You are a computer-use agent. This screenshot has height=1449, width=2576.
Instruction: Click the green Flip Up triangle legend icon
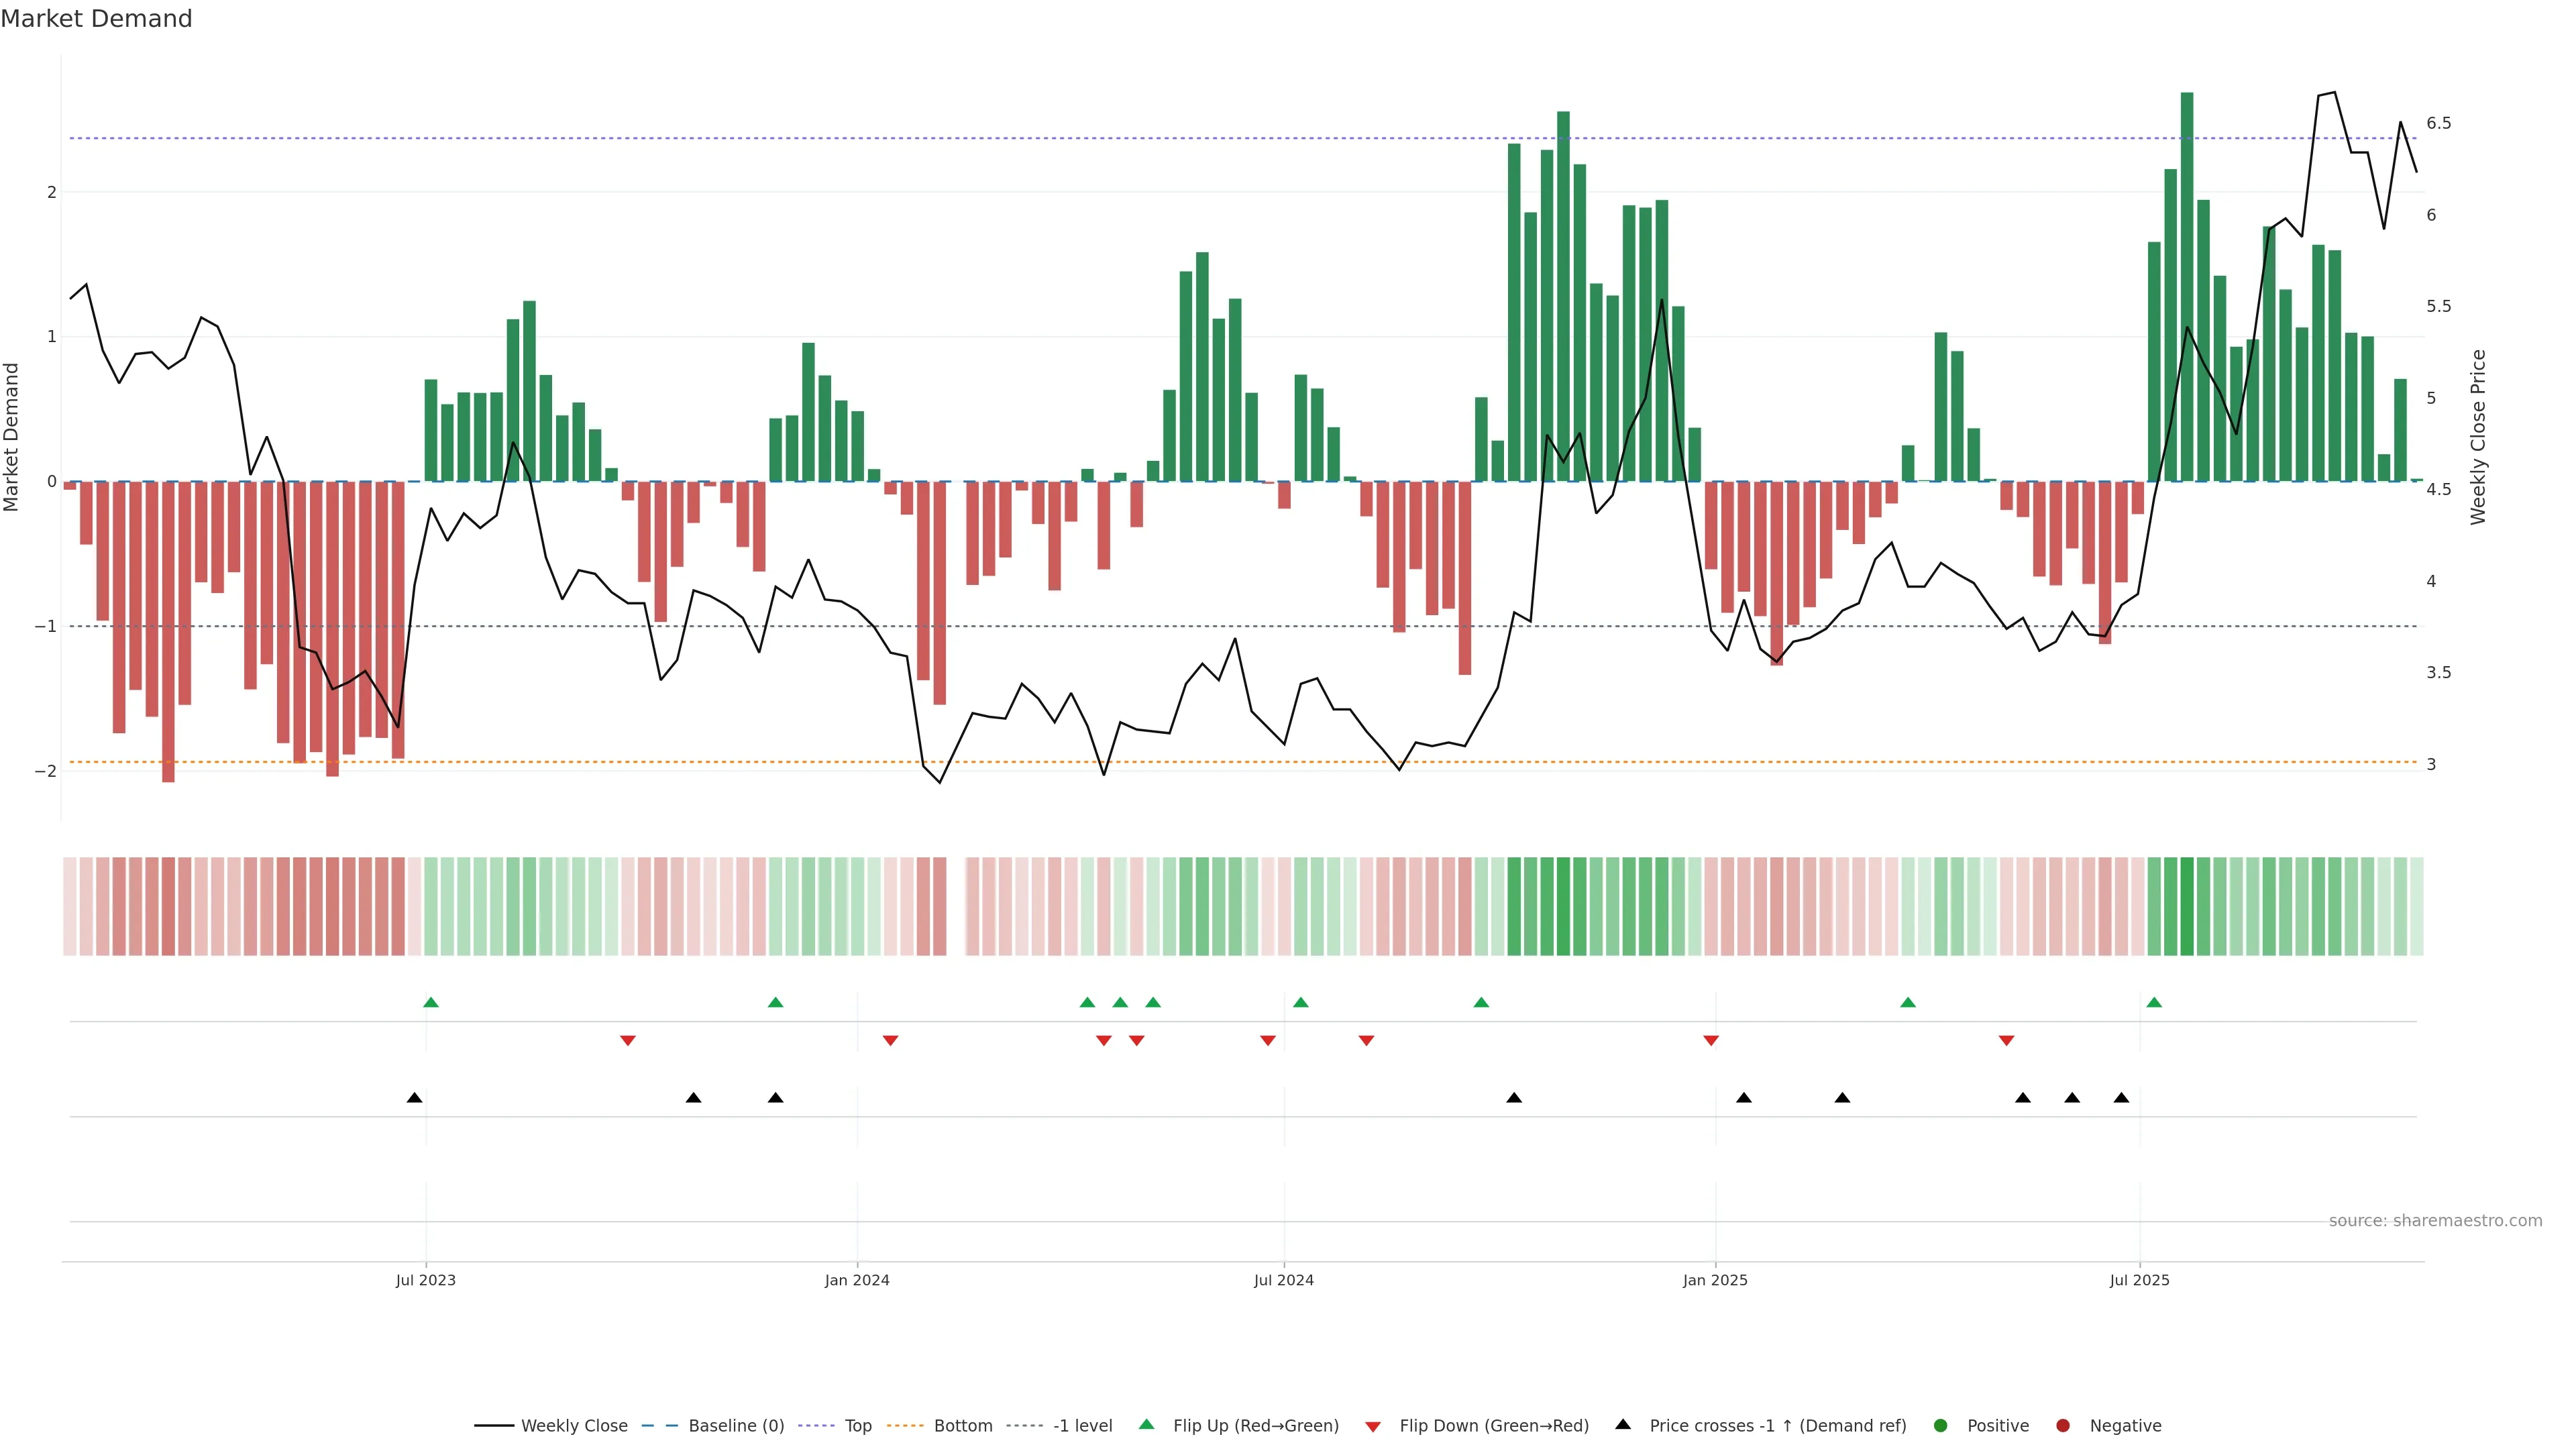(1147, 1424)
